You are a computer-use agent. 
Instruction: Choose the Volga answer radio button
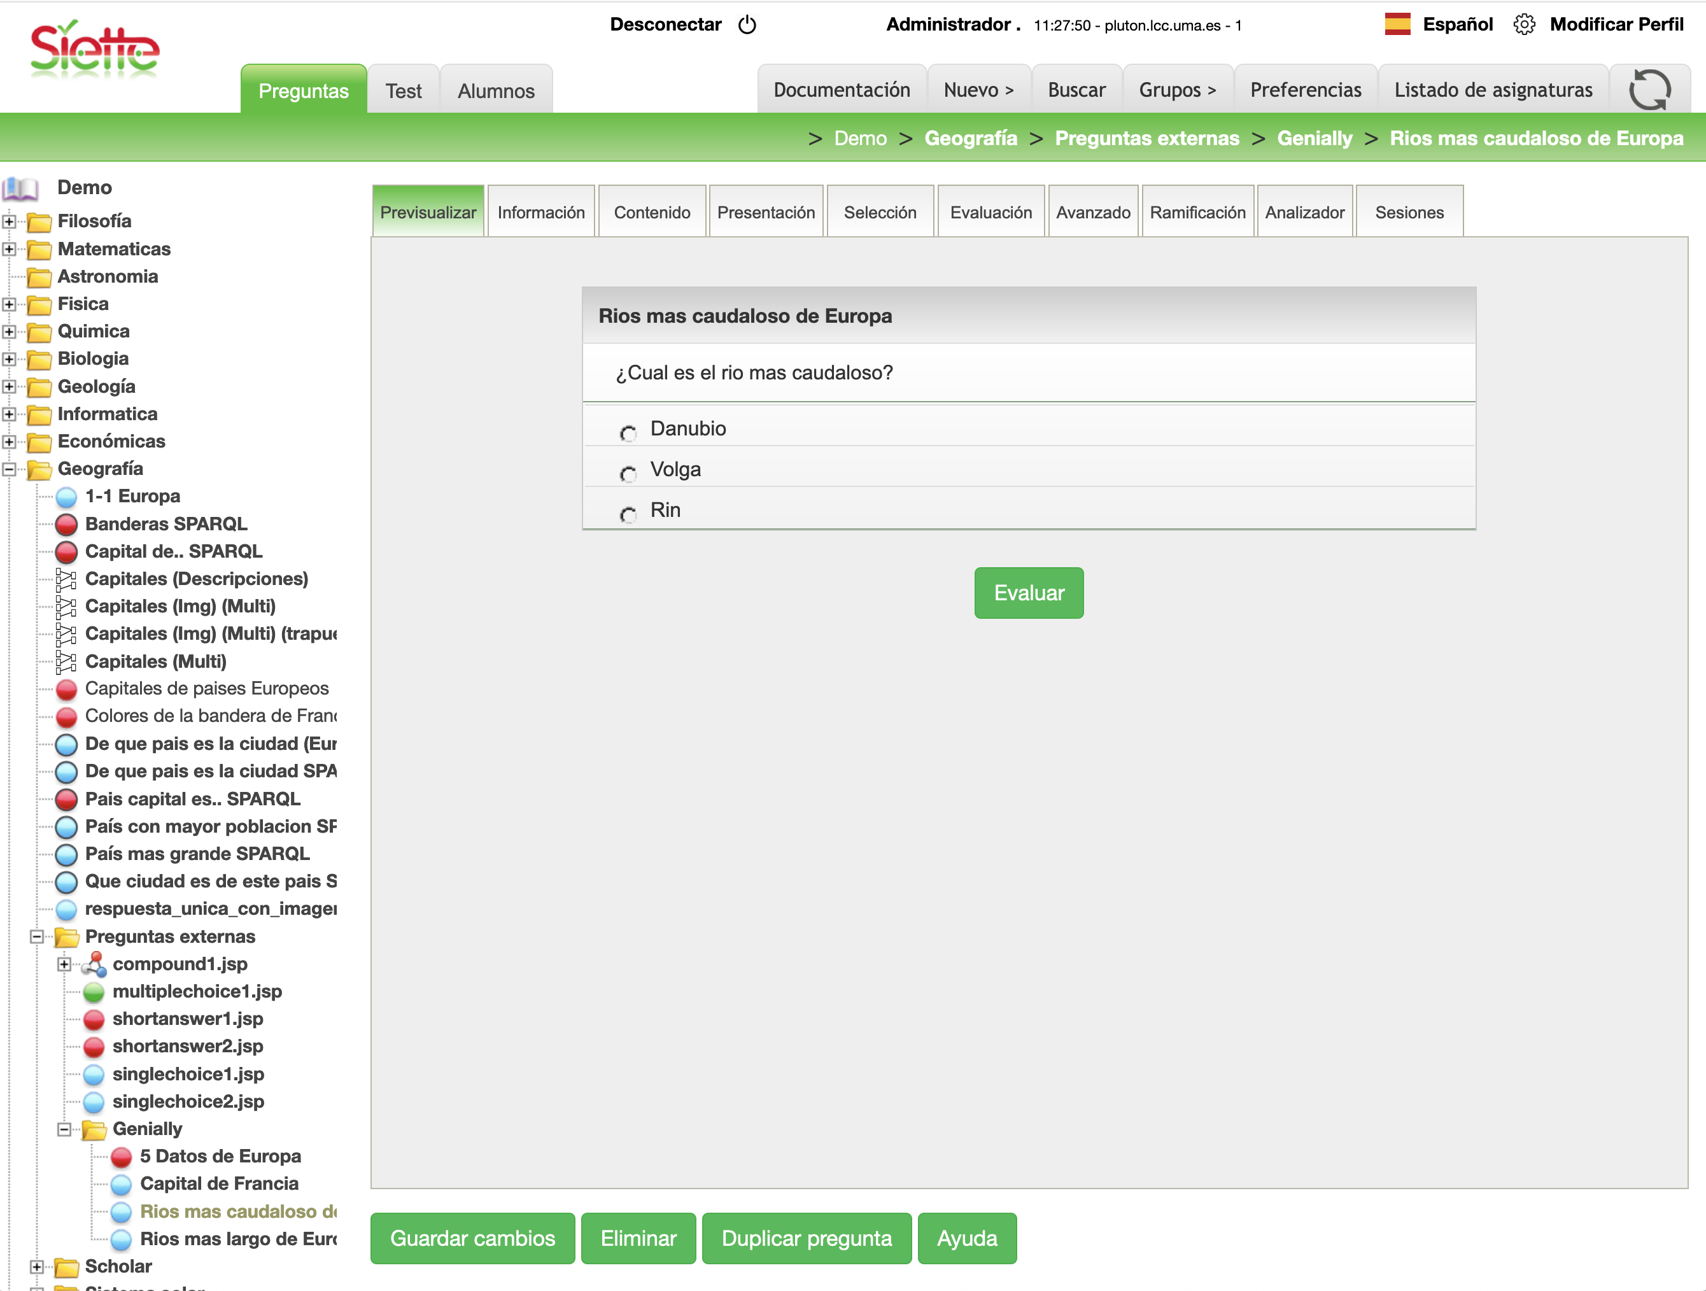(x=628, y=474)
